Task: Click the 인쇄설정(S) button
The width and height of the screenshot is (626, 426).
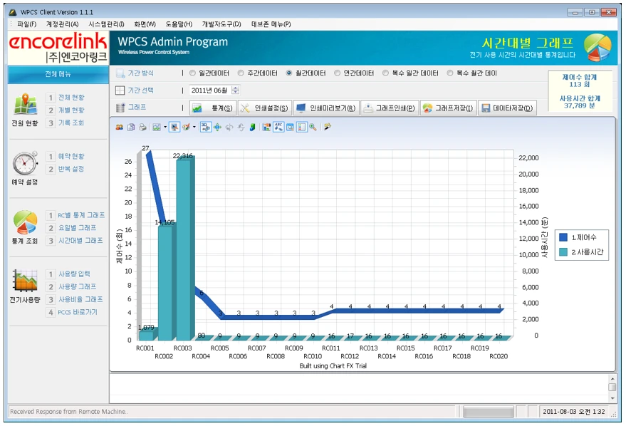Action: coord(265,108)
